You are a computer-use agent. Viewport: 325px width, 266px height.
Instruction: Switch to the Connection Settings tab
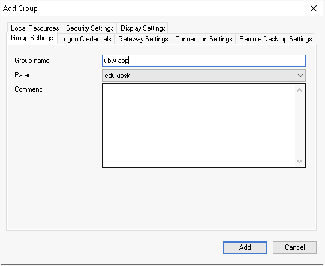(203, 39)
